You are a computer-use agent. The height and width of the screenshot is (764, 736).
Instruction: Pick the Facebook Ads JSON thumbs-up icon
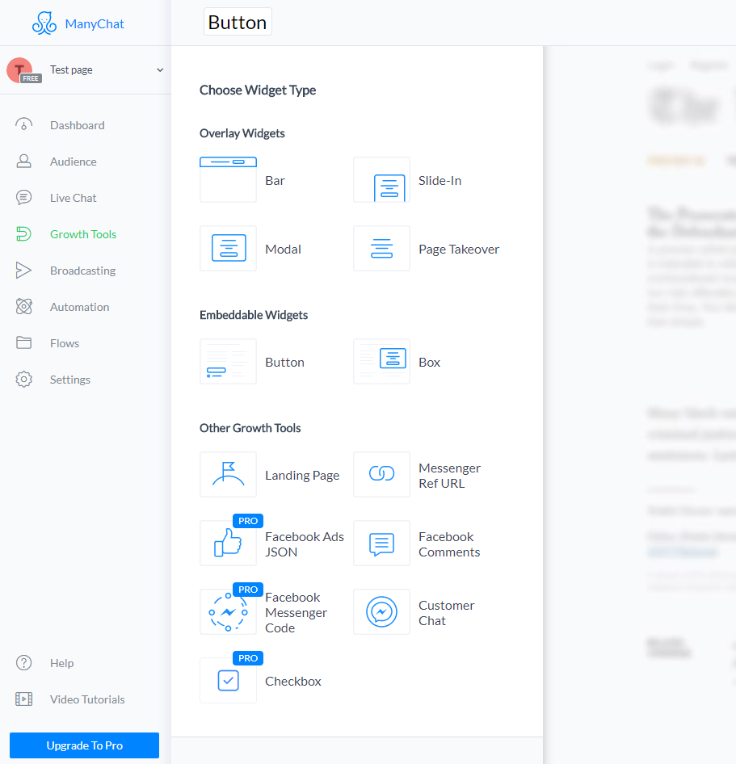[x=228, y=544]
